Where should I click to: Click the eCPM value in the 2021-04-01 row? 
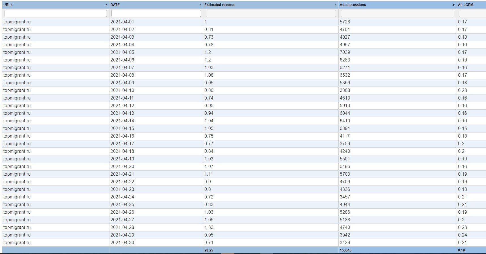coord(463,22)
